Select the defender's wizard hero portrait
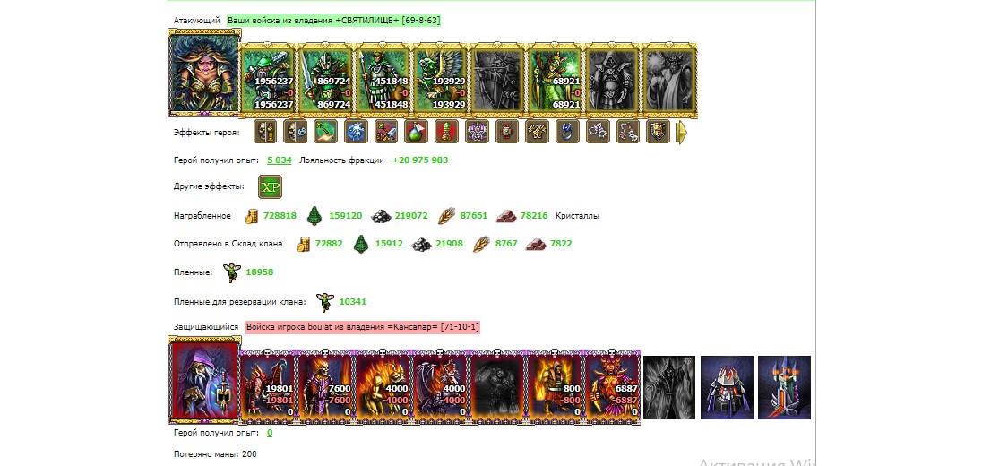 point(204,380)
